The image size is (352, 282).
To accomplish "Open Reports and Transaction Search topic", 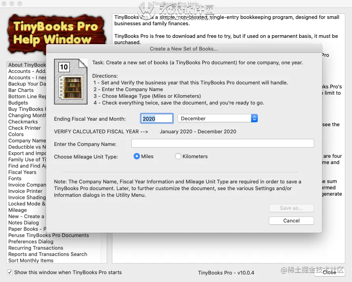I will tap(48, 254).
